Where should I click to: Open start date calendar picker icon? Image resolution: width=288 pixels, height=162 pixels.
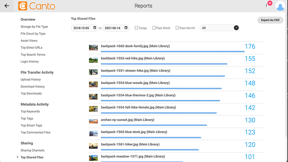(95, 28)
